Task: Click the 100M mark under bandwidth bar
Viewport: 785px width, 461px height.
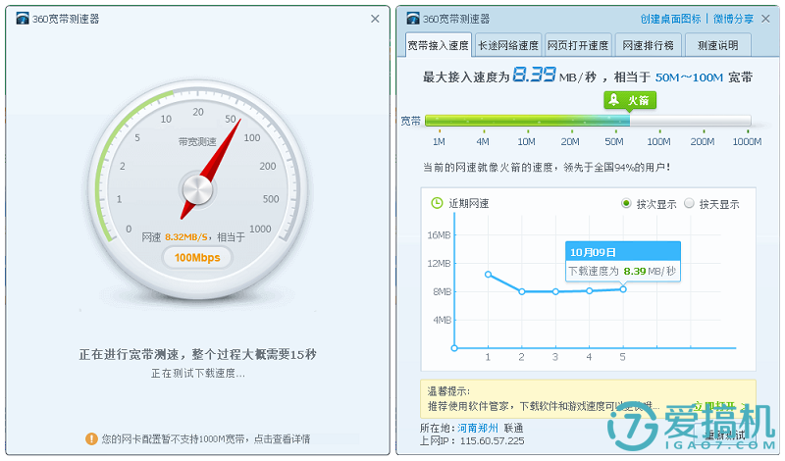Action: [658, 141]
